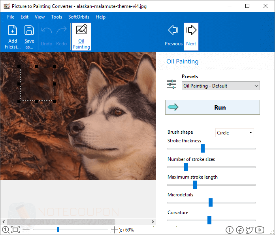The image size is (275, 235).
Task: Click the Number of stroke sizes slider handle
Action: click(x=186, y=167)
